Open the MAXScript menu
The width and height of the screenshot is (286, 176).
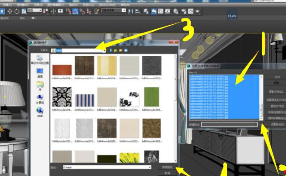(x=108, y=4)
